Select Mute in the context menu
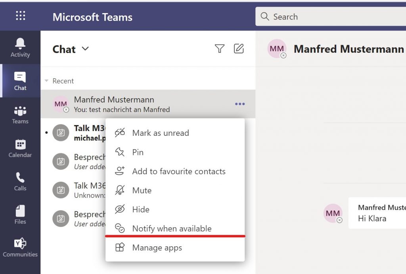 click(x=142, y=190)
